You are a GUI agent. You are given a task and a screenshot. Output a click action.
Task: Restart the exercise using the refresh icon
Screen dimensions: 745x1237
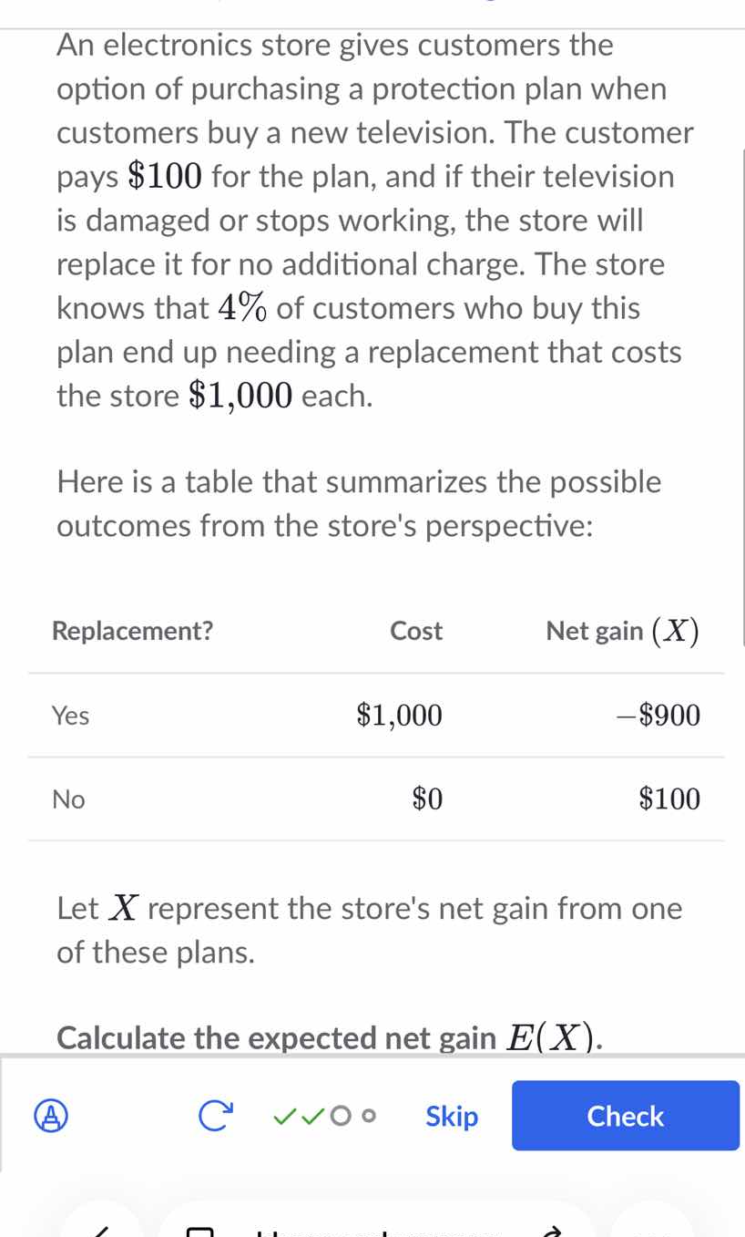click(215, 1115)
